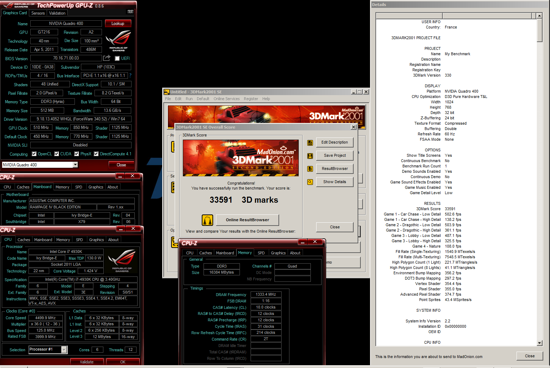
Task: Open the Default menu in 3DMark2001
Action: point(203,99)
